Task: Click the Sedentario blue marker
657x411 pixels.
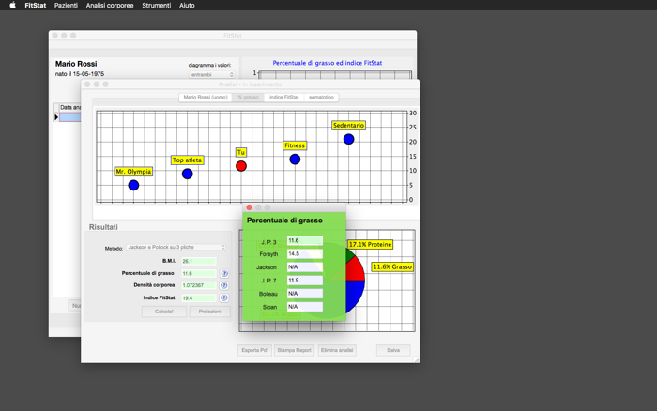Action: (348, 139)
